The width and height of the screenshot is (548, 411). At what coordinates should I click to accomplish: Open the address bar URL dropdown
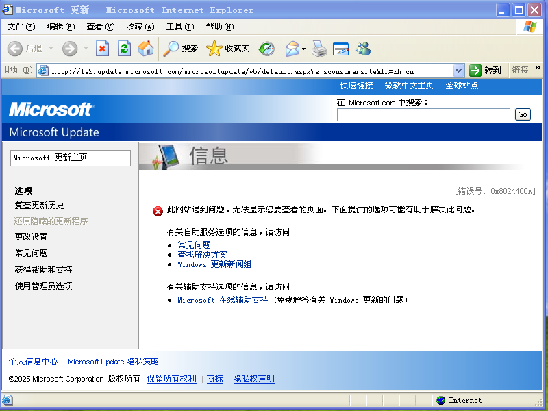point(458,71)
